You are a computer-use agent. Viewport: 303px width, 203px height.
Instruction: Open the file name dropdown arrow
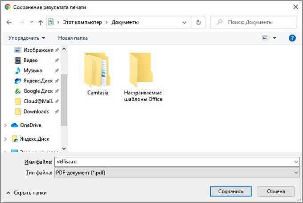tap(296, 162)
